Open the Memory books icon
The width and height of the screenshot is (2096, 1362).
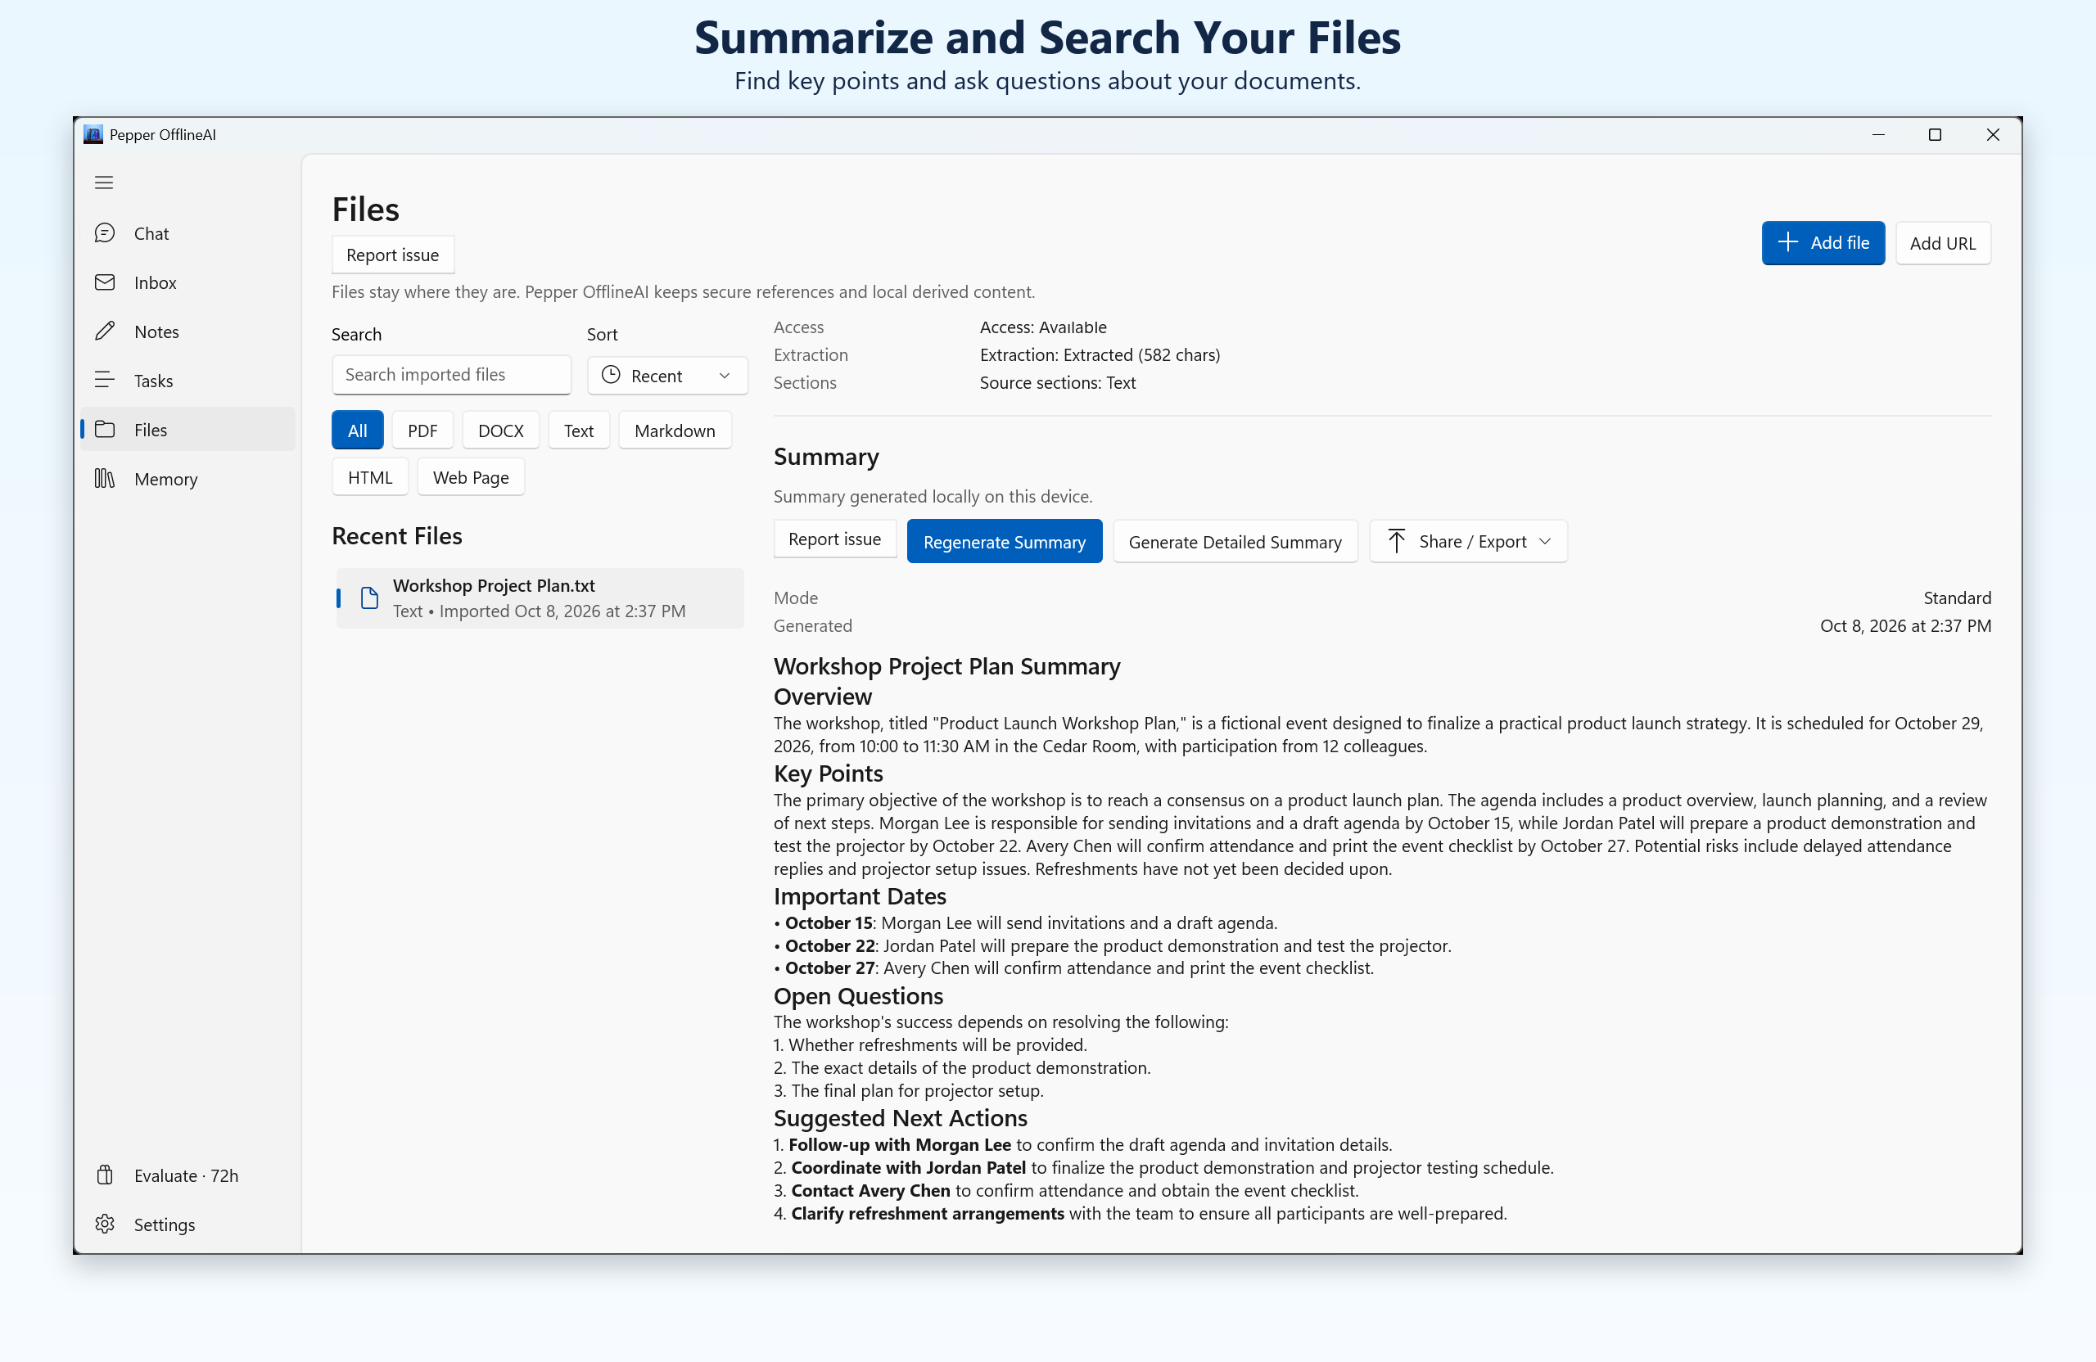click(105, 478)
